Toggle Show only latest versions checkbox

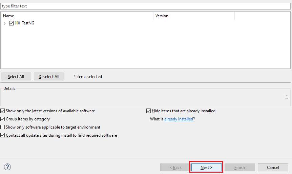(3, 111)
